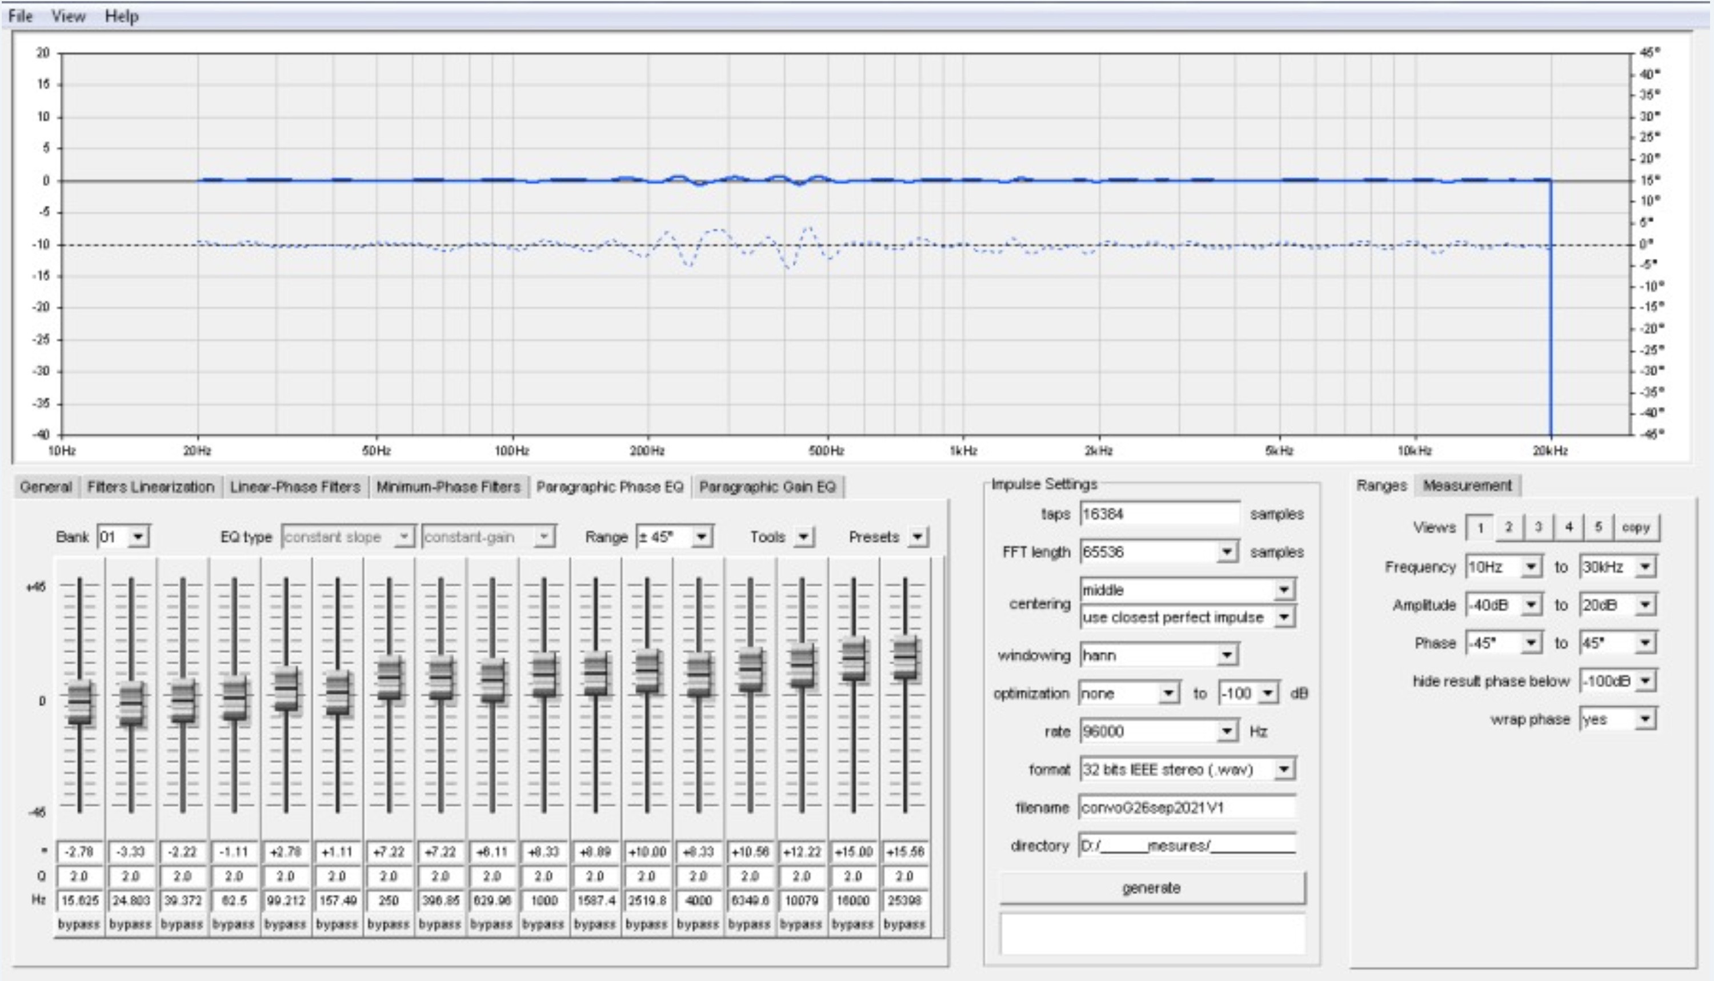Open the Tools dropdown arrow
This screenshot has height=981, width=1714.
coord(803,537)
